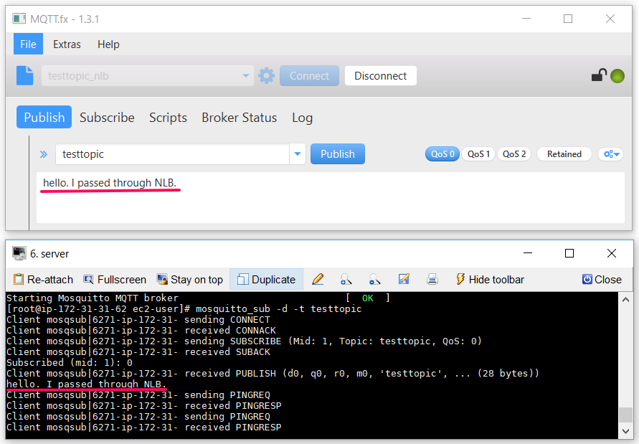The image size is (639, 444).
Task: Click the Connect button
Action: 309,76
